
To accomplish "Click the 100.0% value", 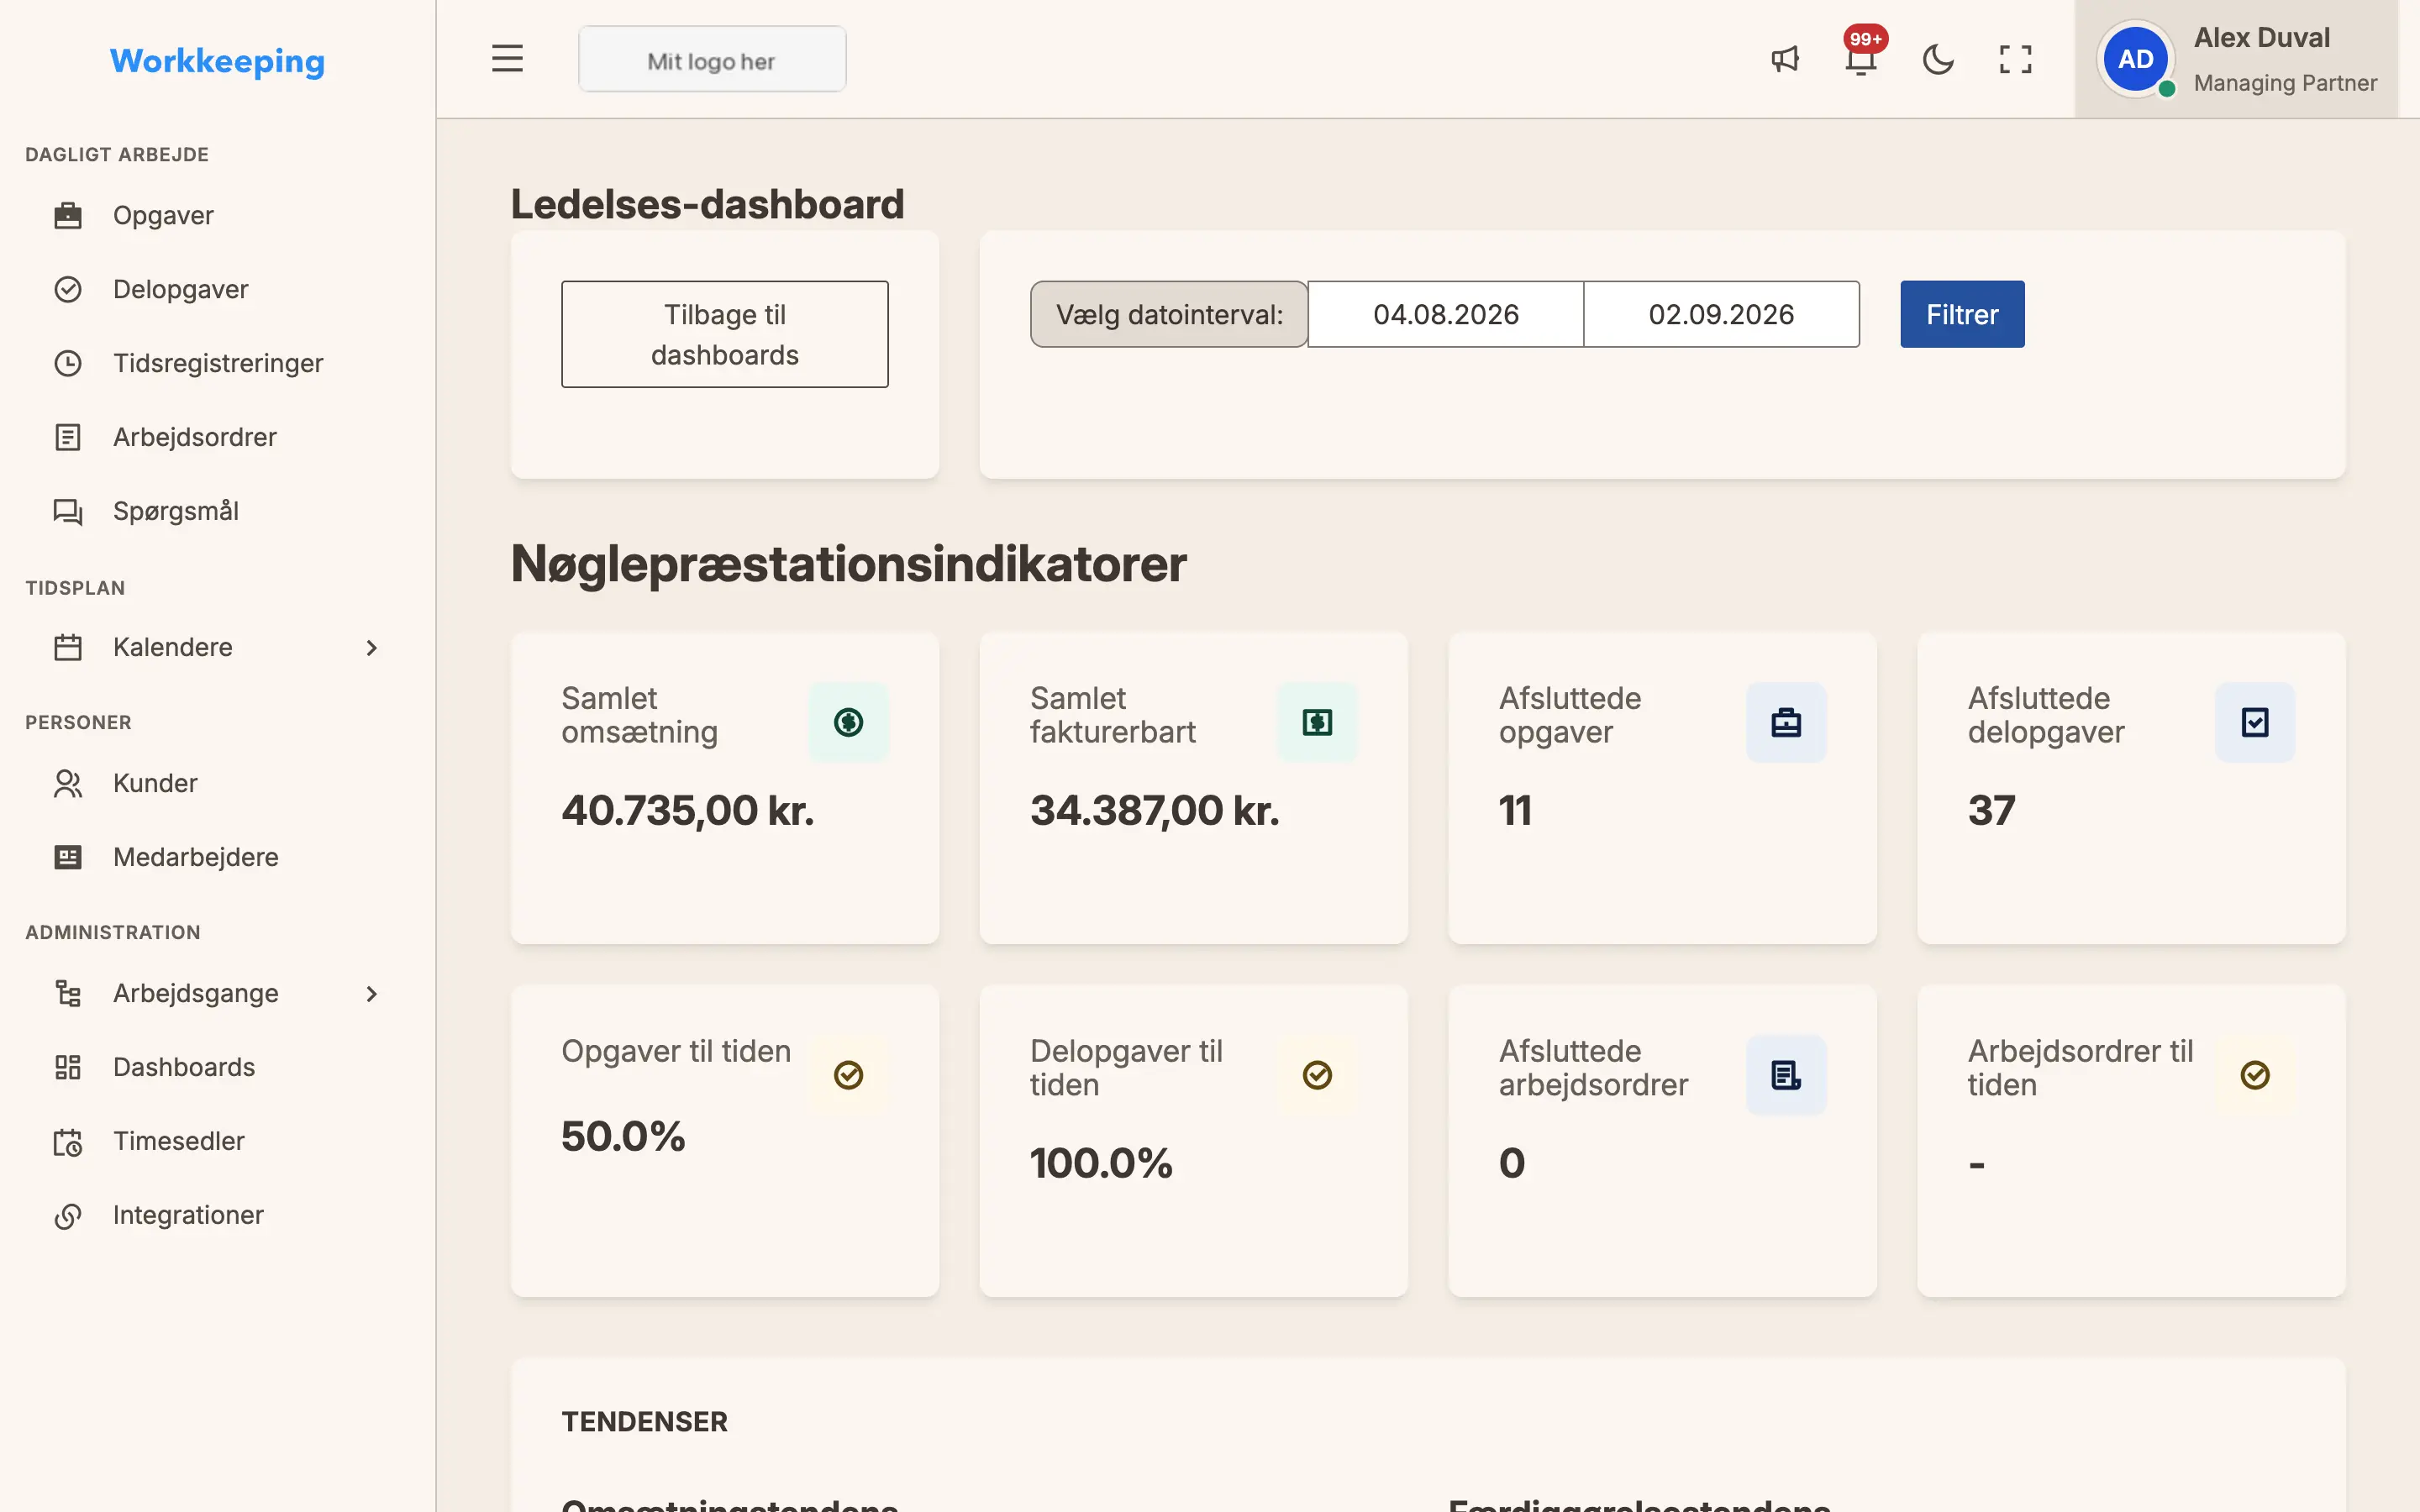I will point(1101,1163).
